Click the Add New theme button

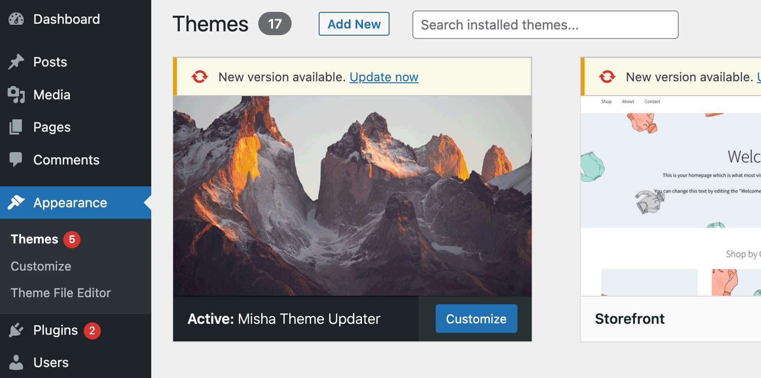(x=354, y=24)
